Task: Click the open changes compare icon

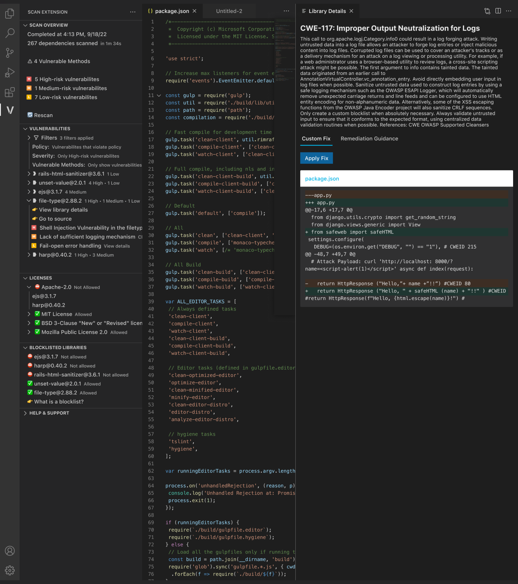Action: pyautogui.click(x=487, y=11)
